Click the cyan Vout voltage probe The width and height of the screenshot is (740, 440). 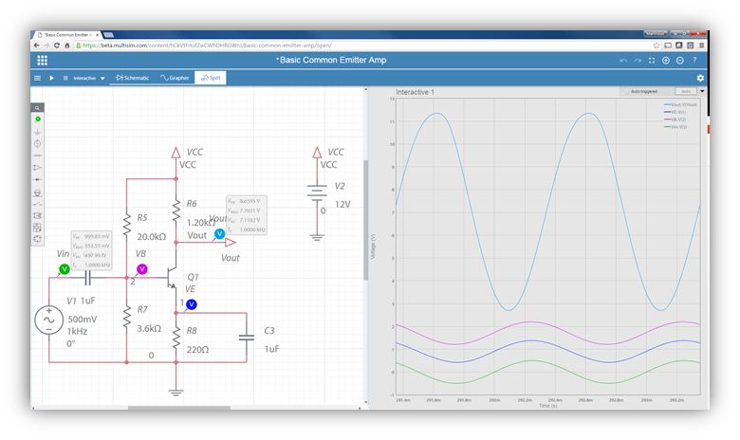pos(219,233)
